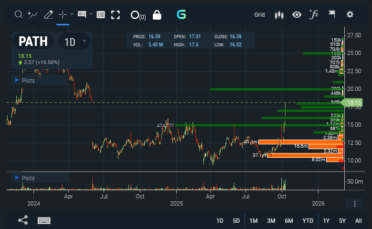Viewport: 372px width, 229px height.
Task: Share the chart via share icon
Action: tap(23, 220)
